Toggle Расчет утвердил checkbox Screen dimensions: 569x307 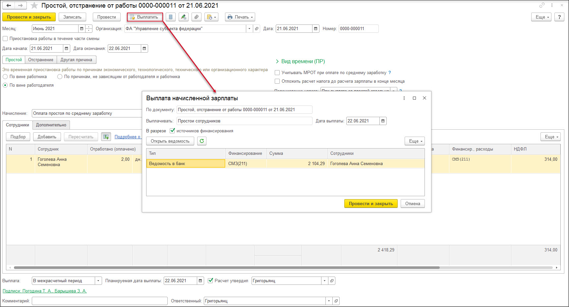coord(210,281)
